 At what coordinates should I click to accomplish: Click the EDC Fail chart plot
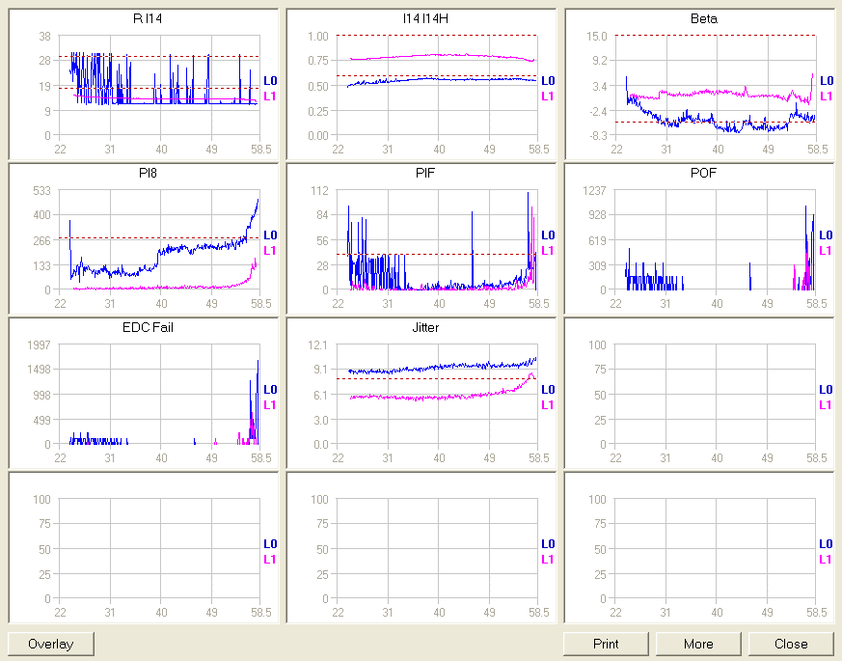159,395
